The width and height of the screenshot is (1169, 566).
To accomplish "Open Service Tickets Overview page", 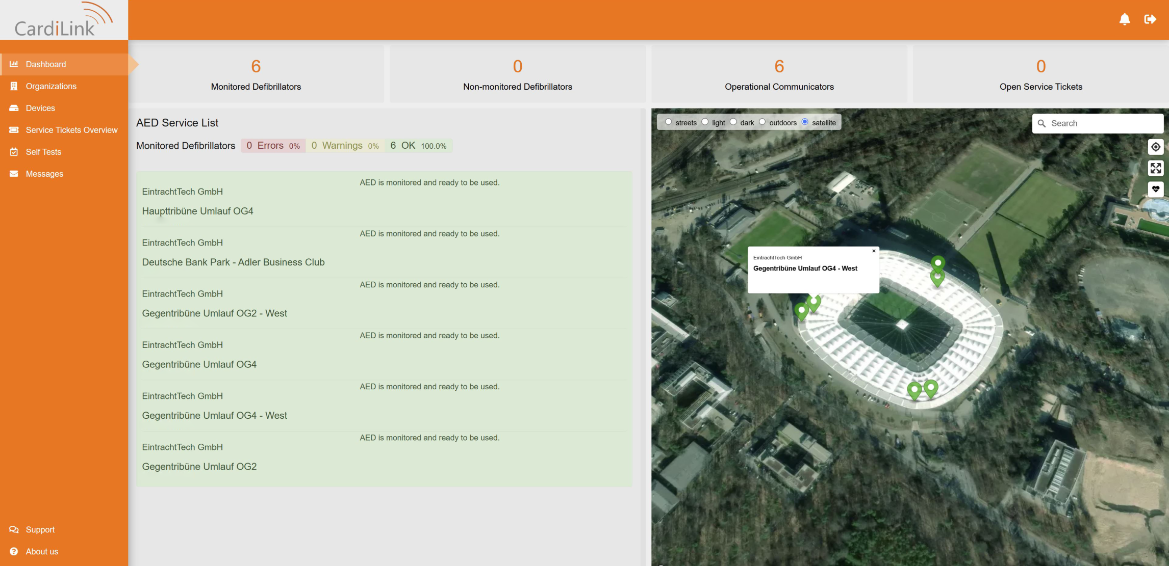I will point(64,130).
